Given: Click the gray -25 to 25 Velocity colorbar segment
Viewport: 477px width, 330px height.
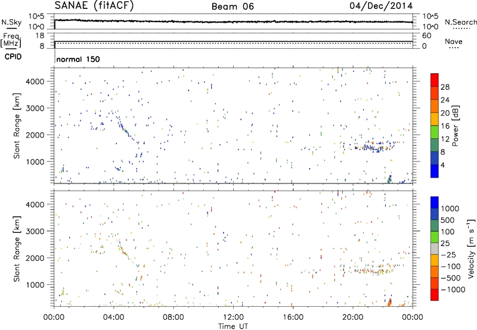Looking at the screenshot, I should (x=435, y=248).
